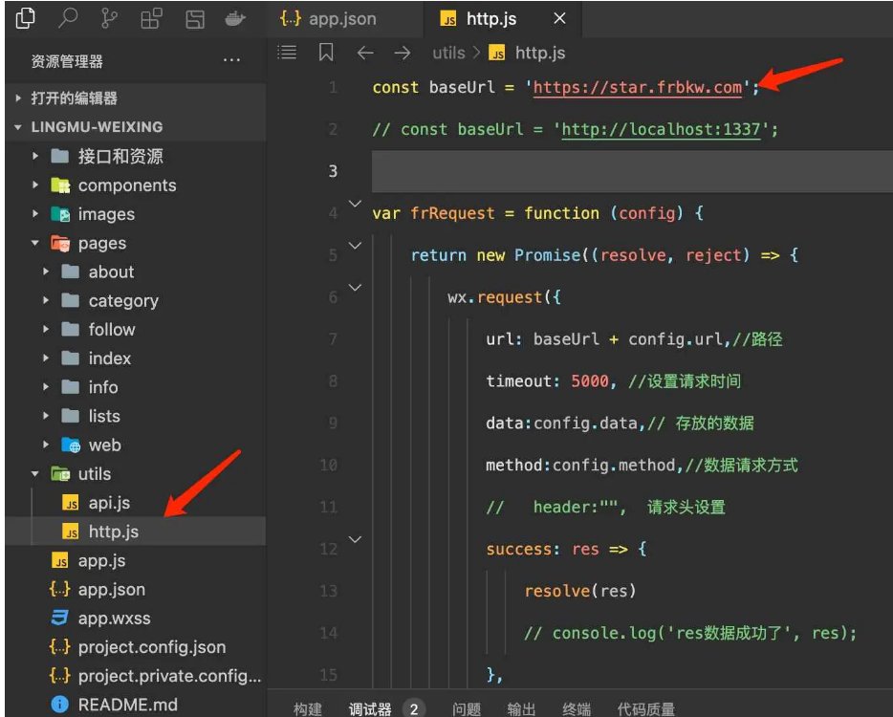The width and height of the screenshot is (893, 717).
Task: Switch to the 调试器 panel tab
Action: pos(370,709)
